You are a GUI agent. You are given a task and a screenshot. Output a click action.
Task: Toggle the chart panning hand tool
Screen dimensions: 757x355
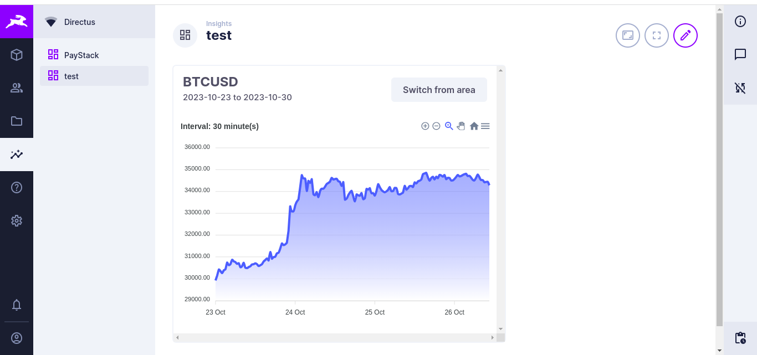(461, 126)
